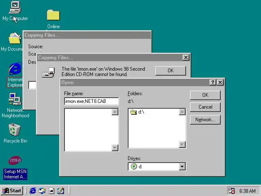
Task: Open the Drives dropdown arrow
Action: pyautogui.click(x=182, y=167)
